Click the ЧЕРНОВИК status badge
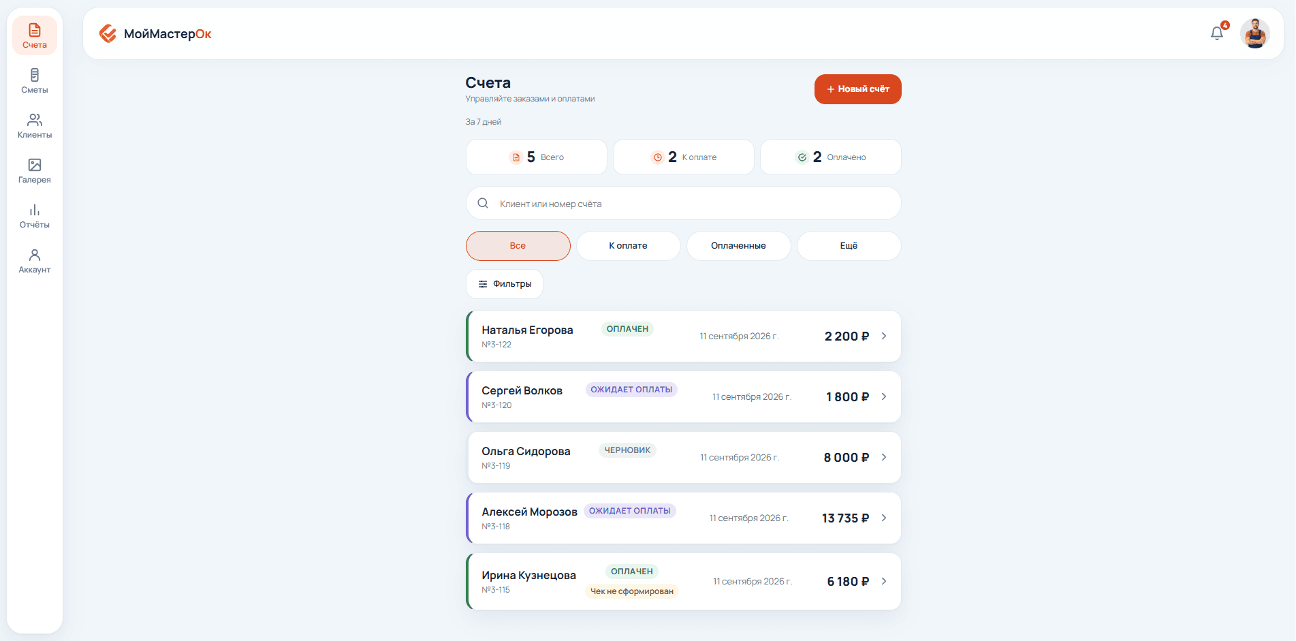 click(x=627, y=450)
